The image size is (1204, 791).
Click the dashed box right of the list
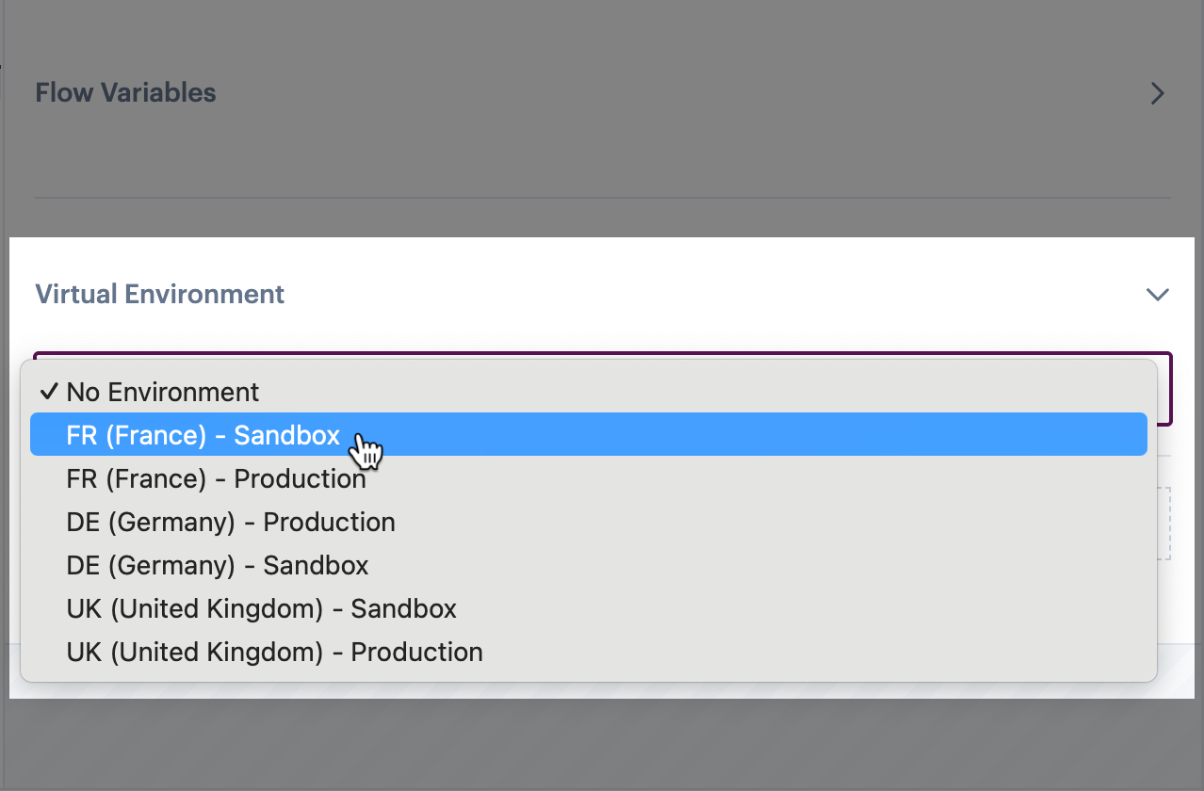[1164, 524]
